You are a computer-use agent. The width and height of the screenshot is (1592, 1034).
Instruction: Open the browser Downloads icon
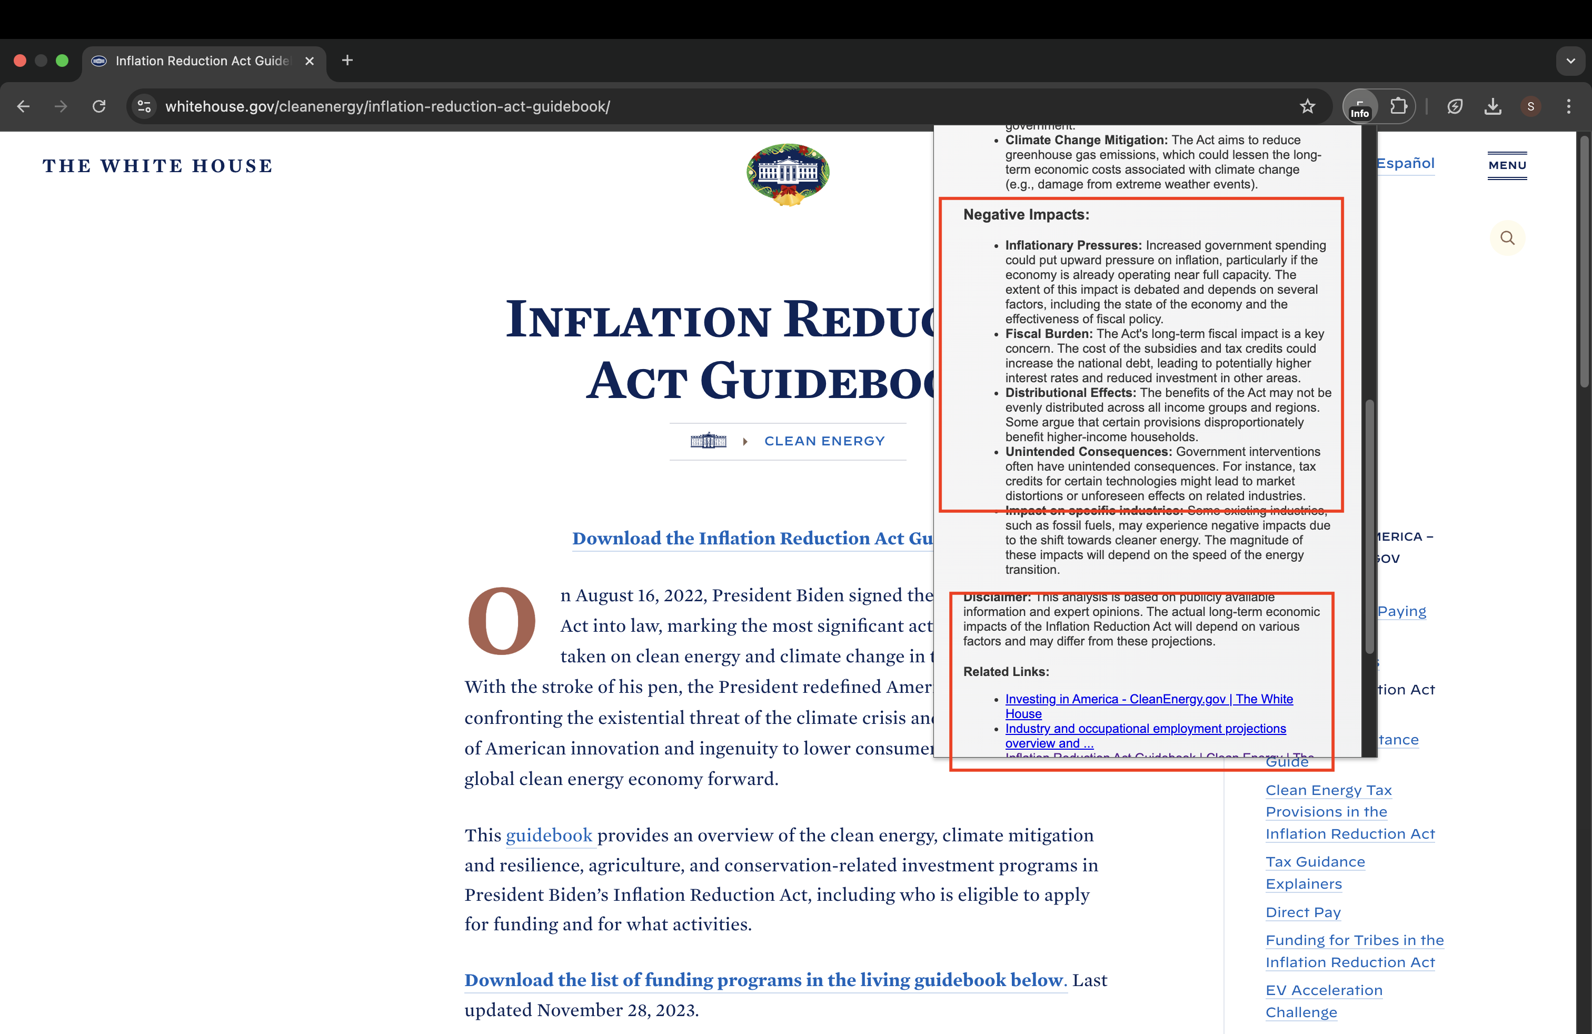click(1493, 106)
